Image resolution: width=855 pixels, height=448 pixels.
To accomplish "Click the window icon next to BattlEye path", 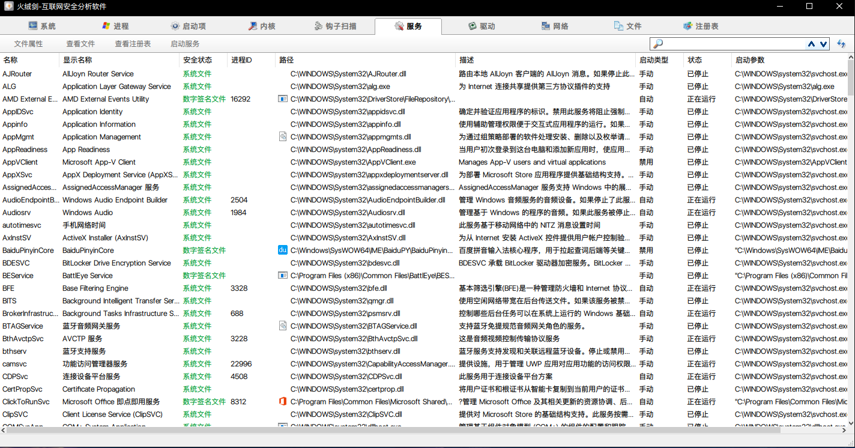I will point(283,276).
